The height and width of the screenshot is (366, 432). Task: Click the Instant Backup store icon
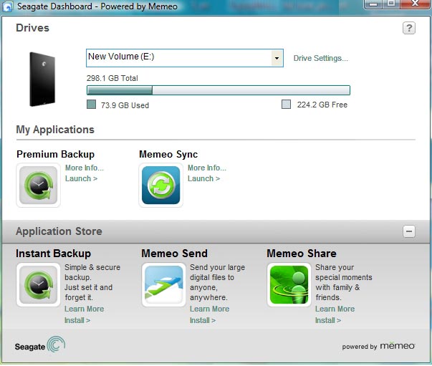[x=38, y=285]
